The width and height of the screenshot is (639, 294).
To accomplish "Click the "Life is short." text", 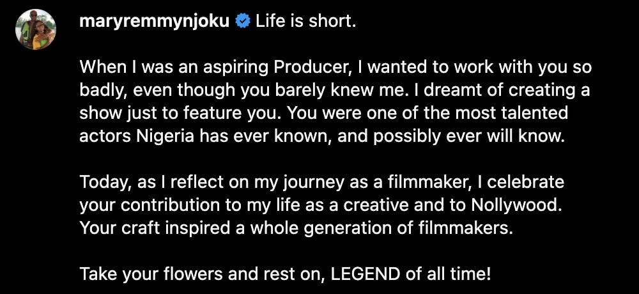I will [305, 22].
